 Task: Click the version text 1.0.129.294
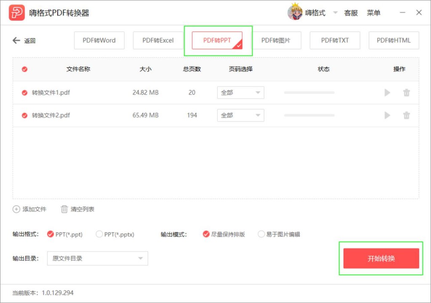click(x=57, y=293)
